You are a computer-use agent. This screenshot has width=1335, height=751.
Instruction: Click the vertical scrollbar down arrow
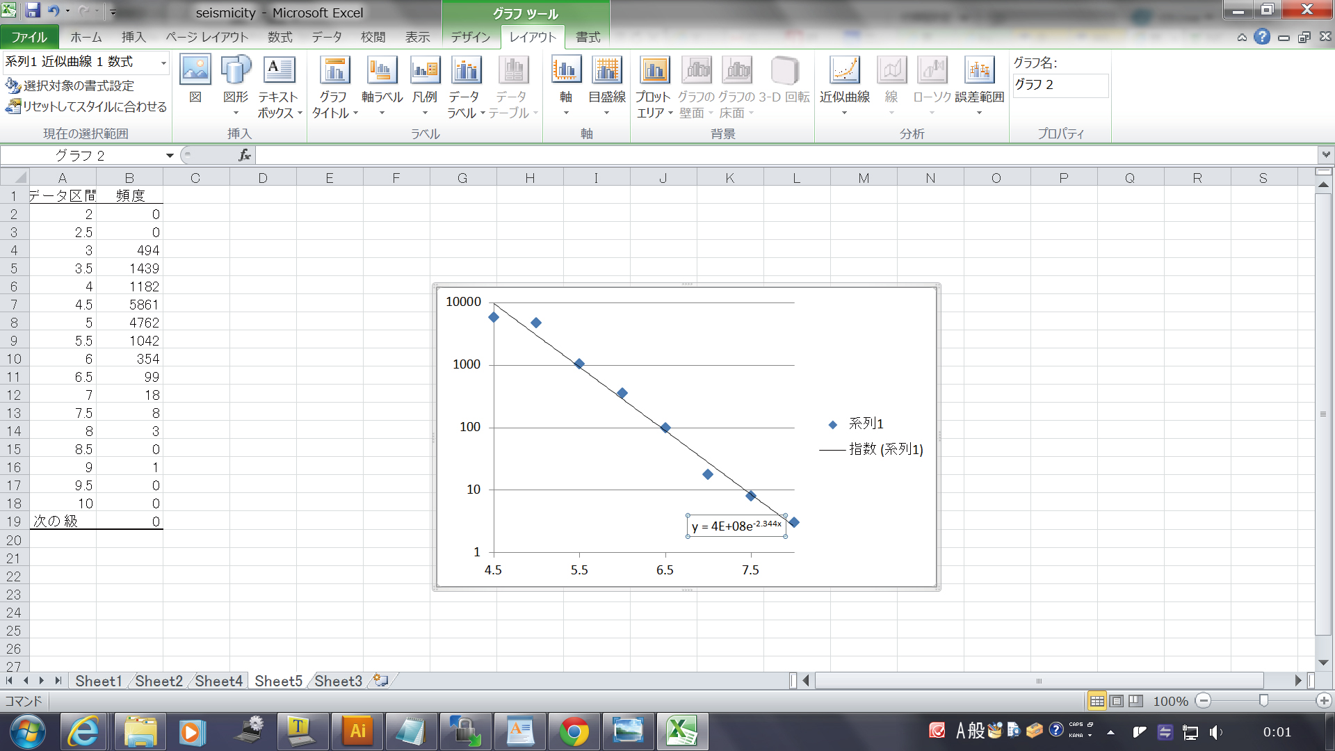[1323, 663]
